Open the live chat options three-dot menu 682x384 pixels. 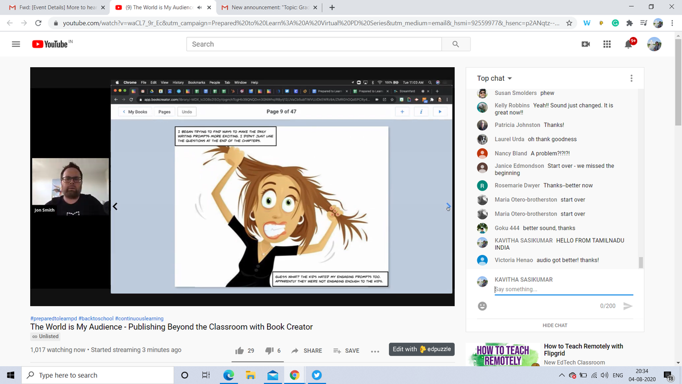[632, 78]
